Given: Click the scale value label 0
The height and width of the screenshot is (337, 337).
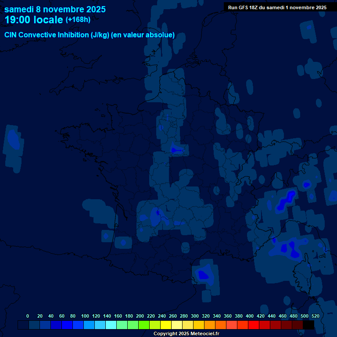Looking at the screenshot, I should click(x=28, y=316).
